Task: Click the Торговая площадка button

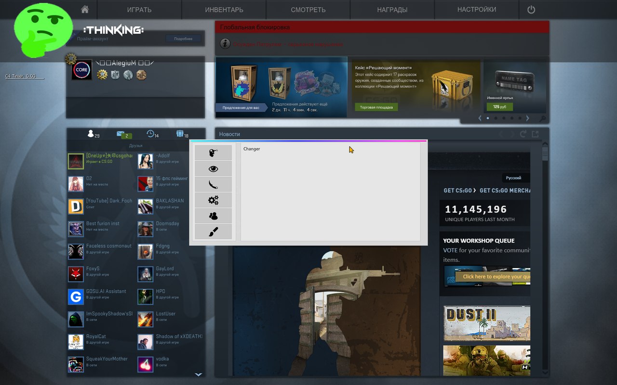Action: tap(376, 107)
